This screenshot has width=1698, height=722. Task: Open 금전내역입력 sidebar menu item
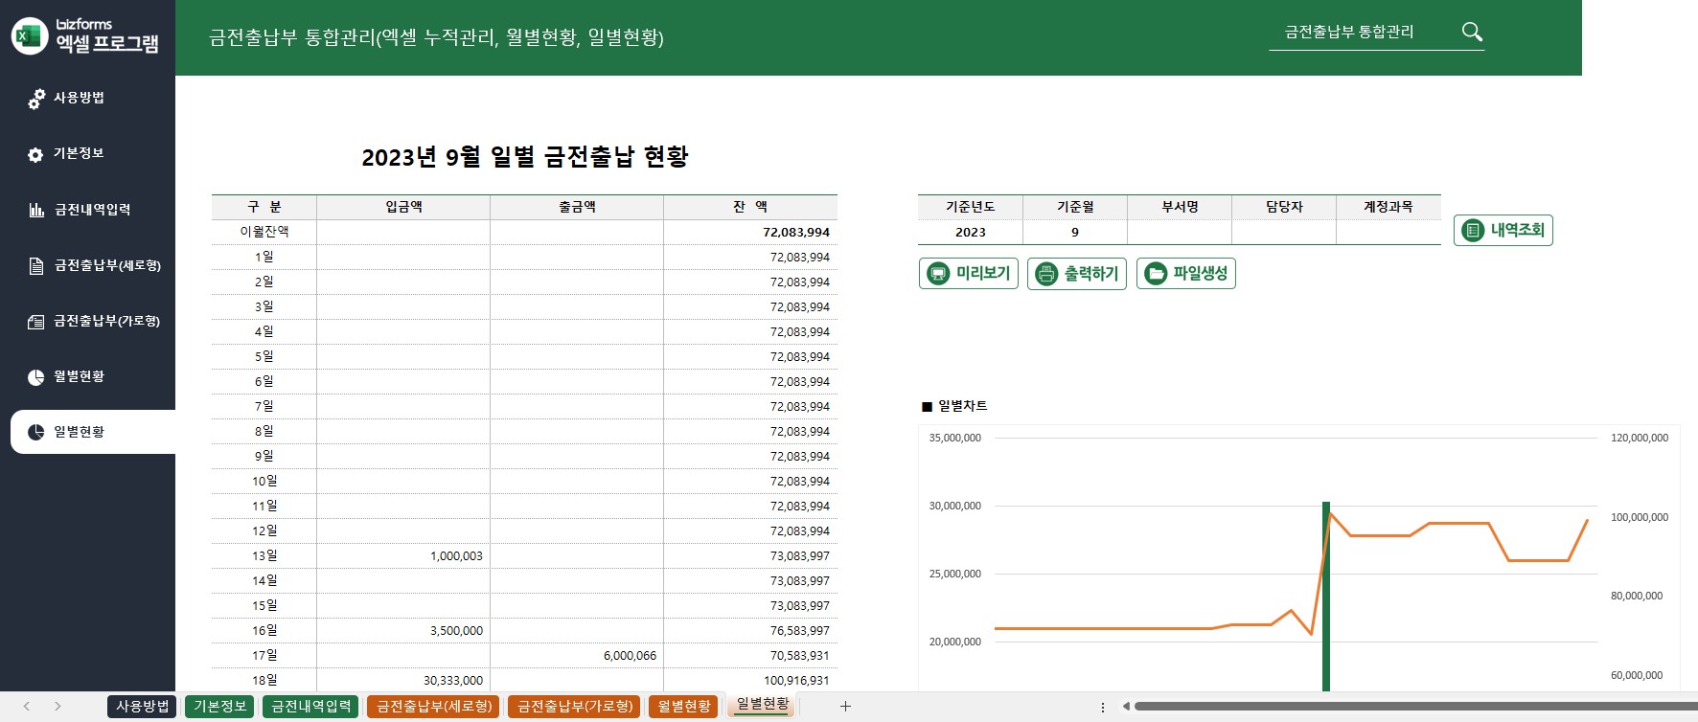91,210
